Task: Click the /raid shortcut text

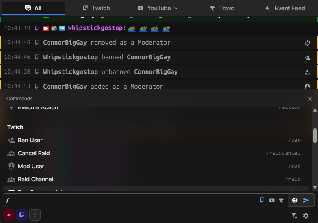Action: pos(293,179)
